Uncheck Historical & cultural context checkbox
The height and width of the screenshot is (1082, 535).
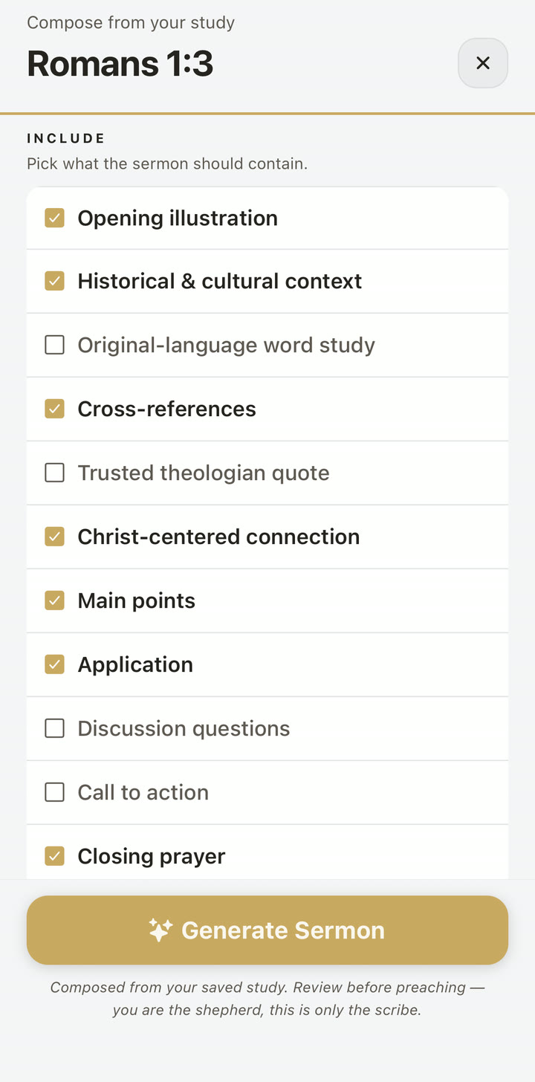[54, 281]
